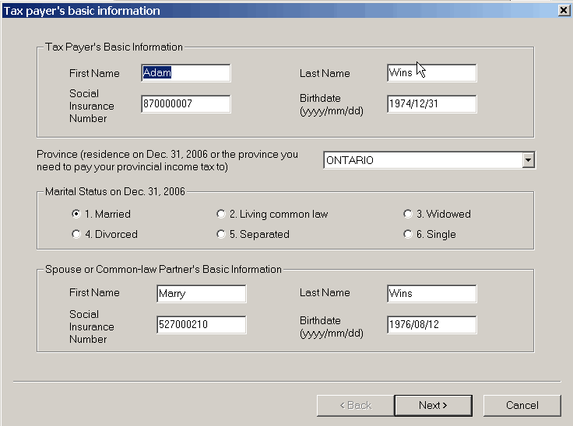Screen dimensions: 573x426
Task: Click spouse First Name field containing Marry
Action: [x=201, y=294]
